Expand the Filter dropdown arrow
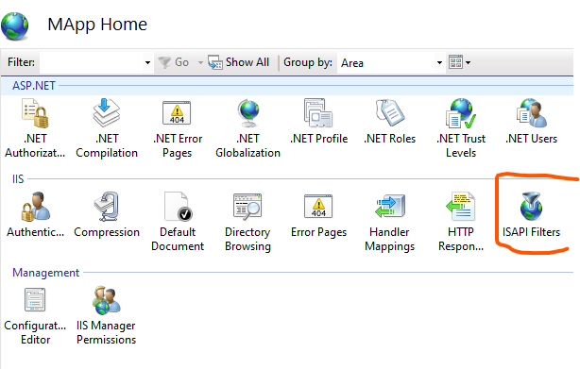This screenshot has height=369, width=580. 147,62
